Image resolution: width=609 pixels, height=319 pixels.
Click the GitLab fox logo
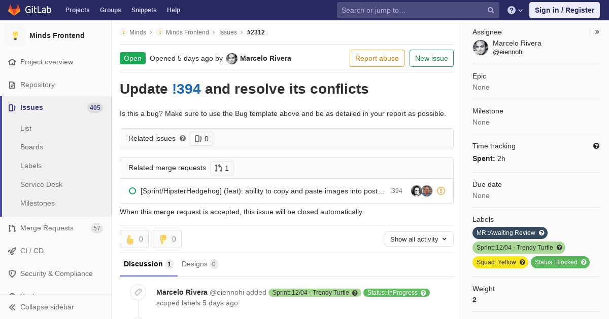[x=14, y=10]
